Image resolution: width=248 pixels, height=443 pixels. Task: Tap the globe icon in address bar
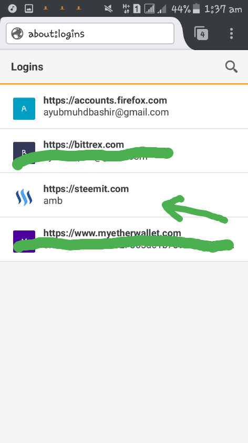click(x=17, y=34)
